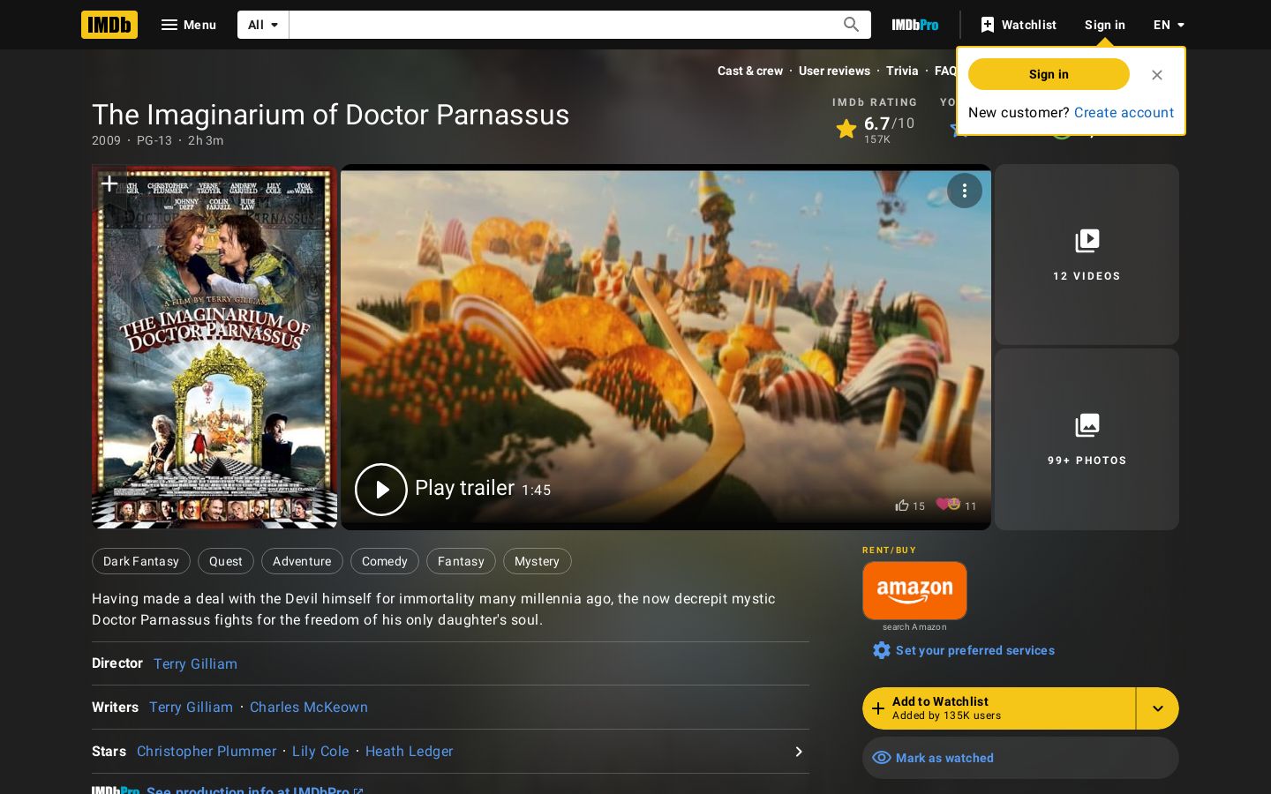
Task: Submit search with the magnifier icon
Action: pos(851,25)
